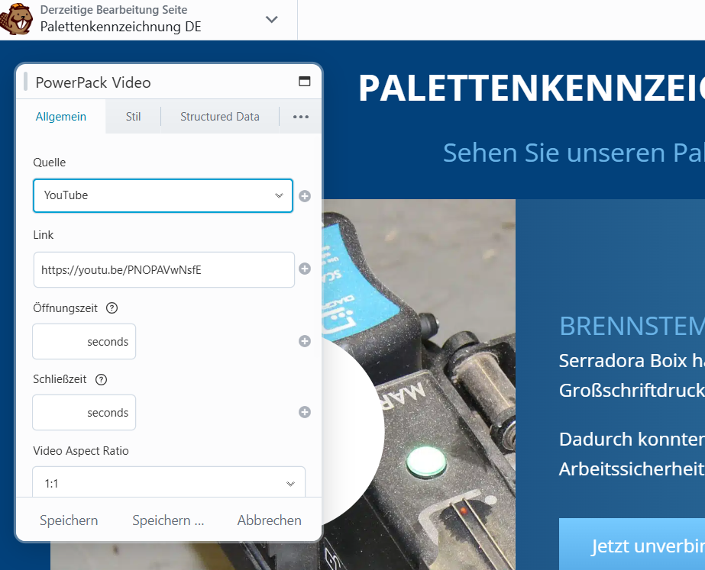Show more tabs via three dots
Image resolution: width=705 pixels, height=570 pixels.
[301, 117]
